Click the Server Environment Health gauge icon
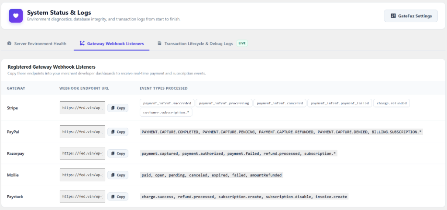 click(9, 43)
